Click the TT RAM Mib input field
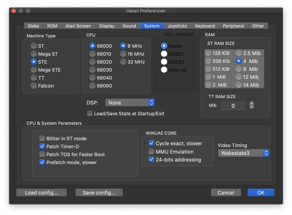Viewport: 292px width, 215px height. (233, 106)
